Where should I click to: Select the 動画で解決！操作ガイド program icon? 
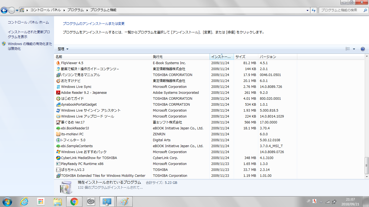(58, 69)
